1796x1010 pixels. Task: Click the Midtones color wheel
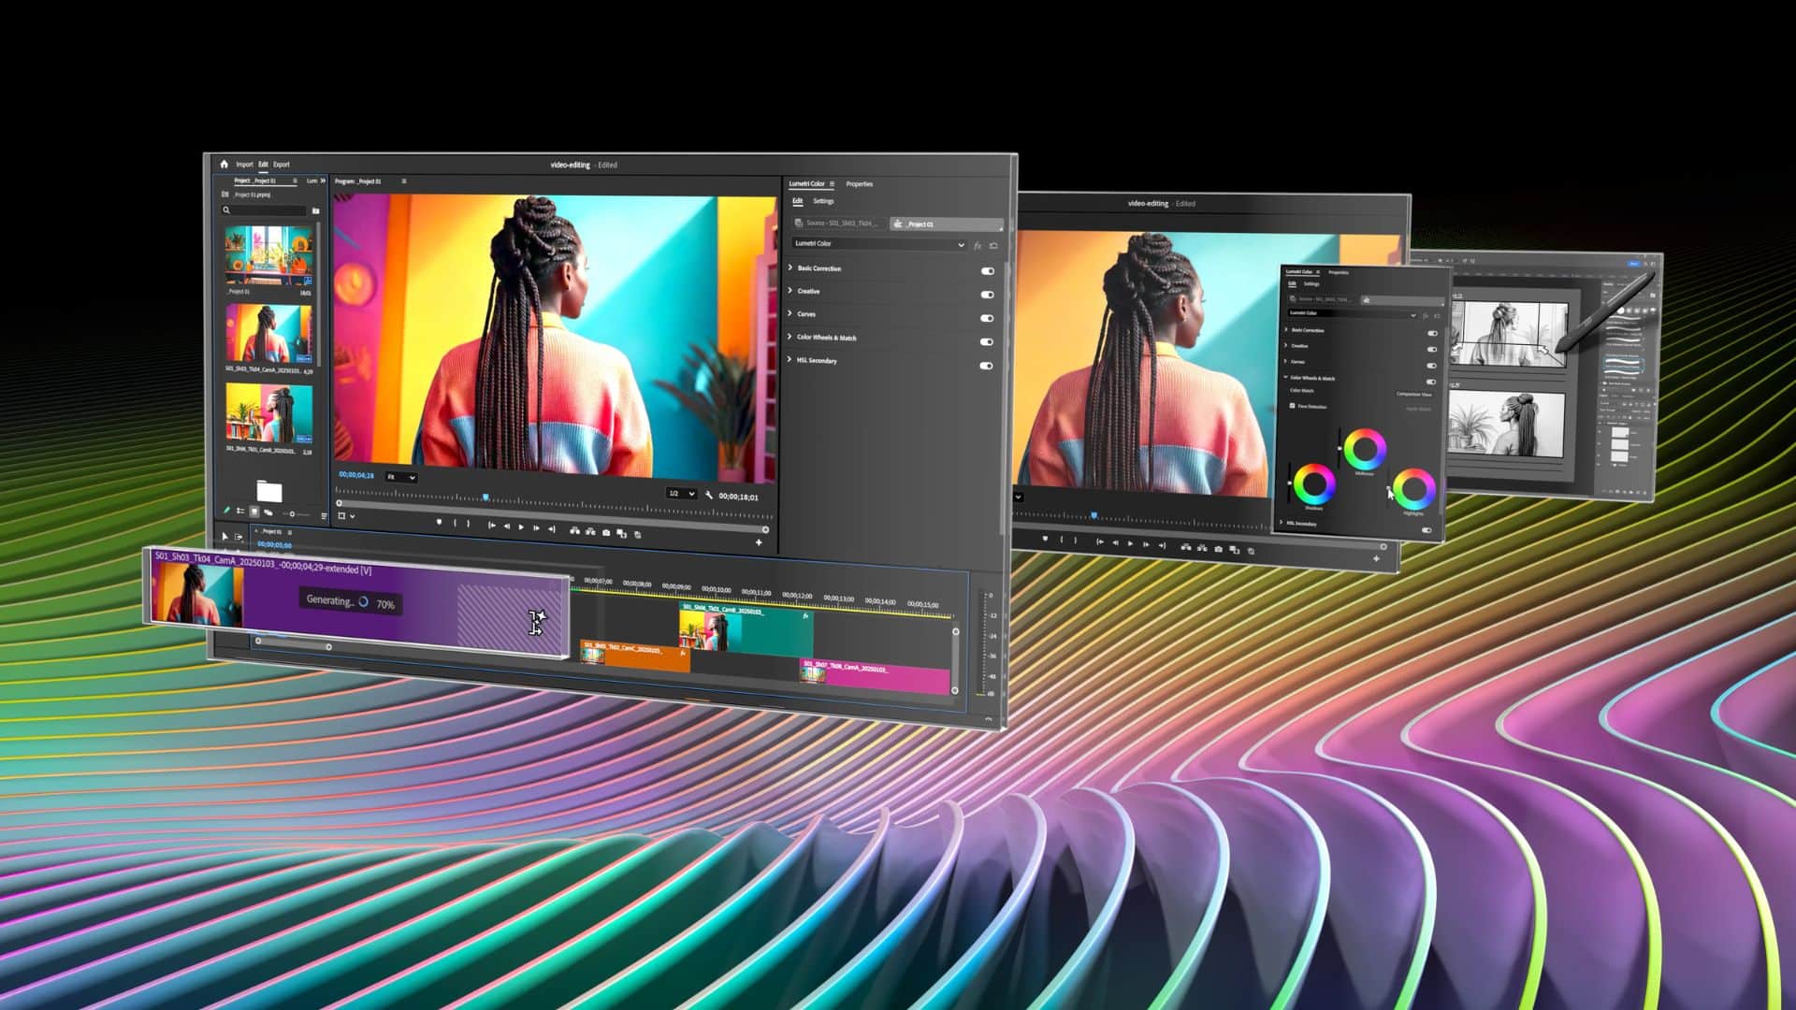coord(1365,450)
